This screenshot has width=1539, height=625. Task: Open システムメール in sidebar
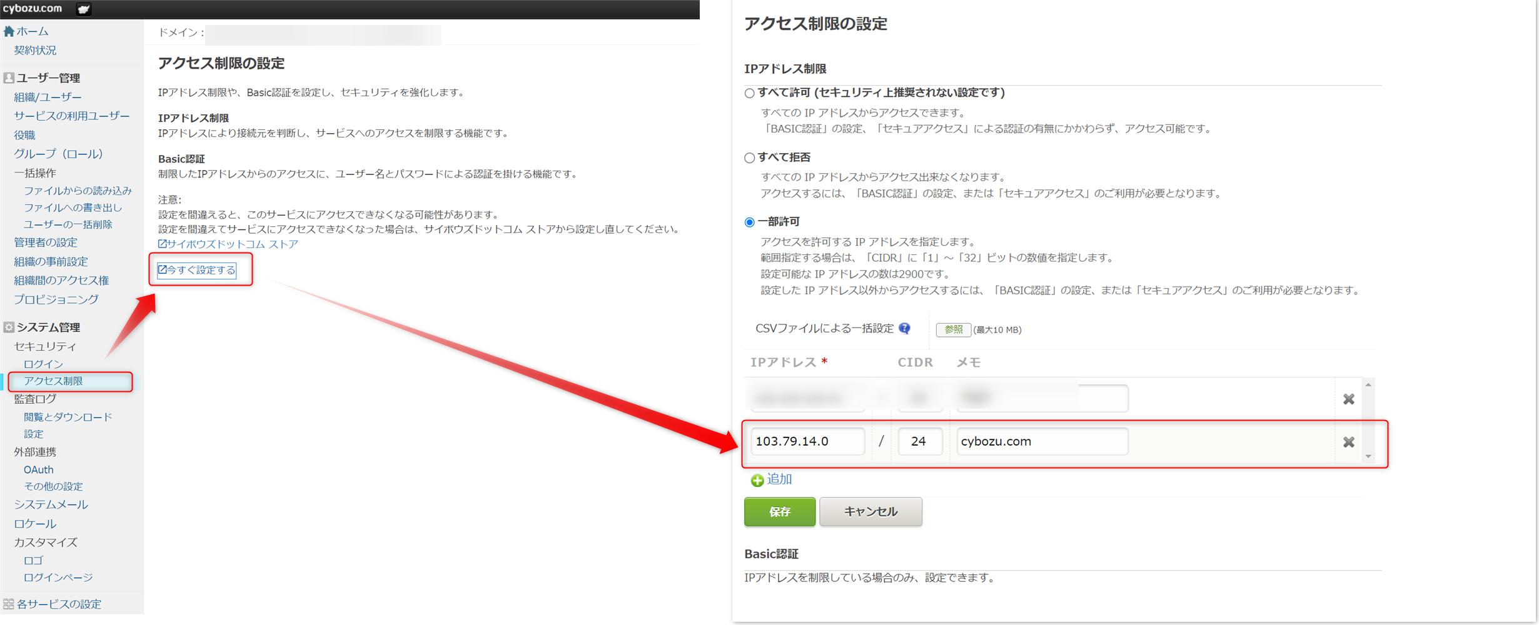[51, 504]
